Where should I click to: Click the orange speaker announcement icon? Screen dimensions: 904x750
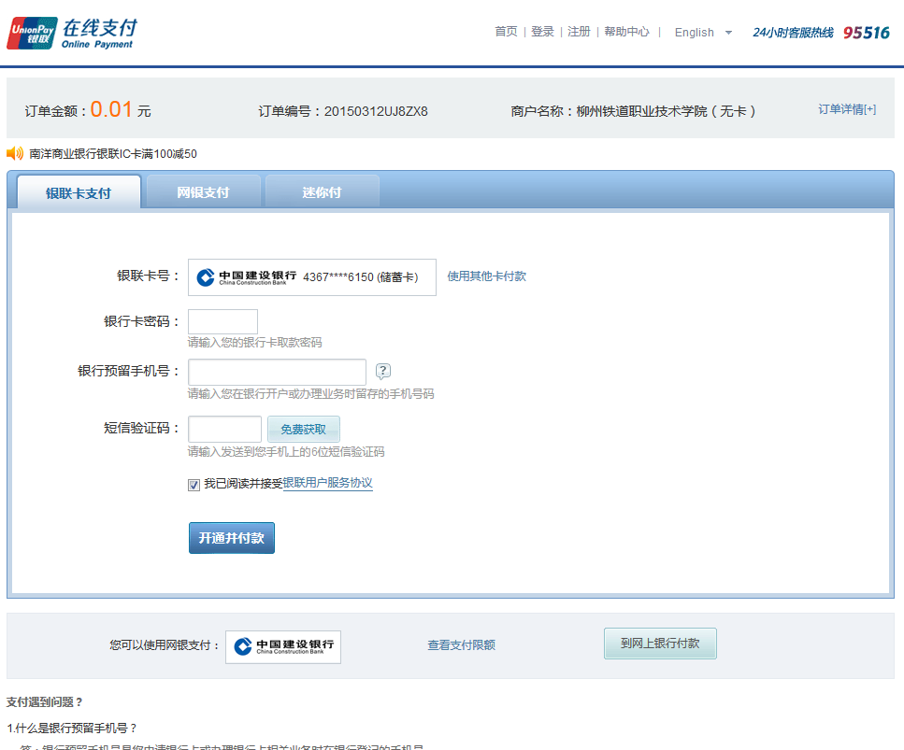click(x=15, y=153)
